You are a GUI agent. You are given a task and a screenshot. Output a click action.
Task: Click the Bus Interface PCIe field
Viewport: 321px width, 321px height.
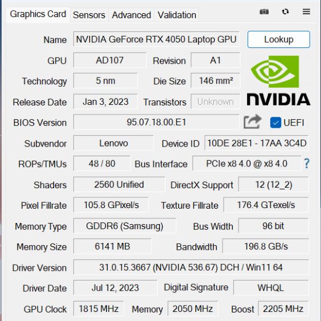click(246, 164)
